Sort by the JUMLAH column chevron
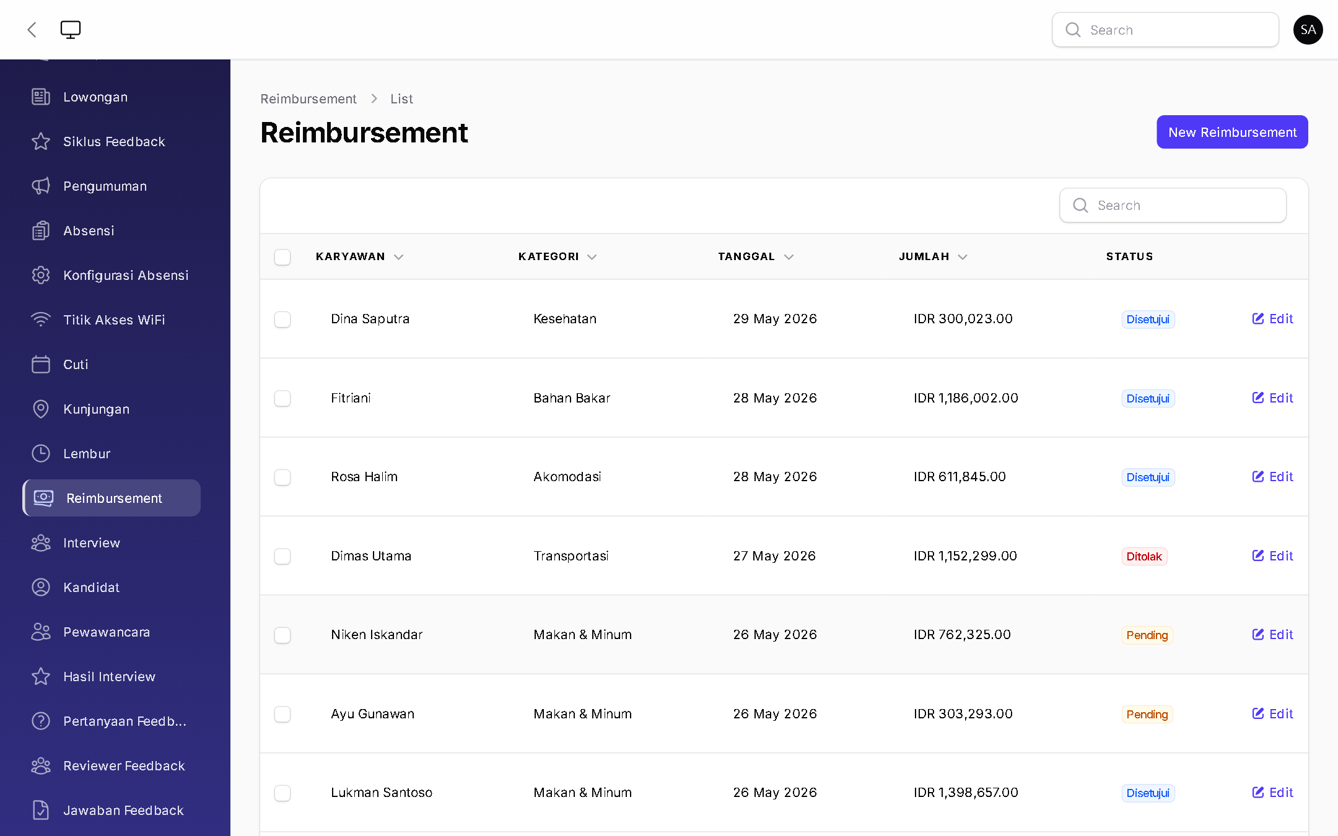 (963, 257)
